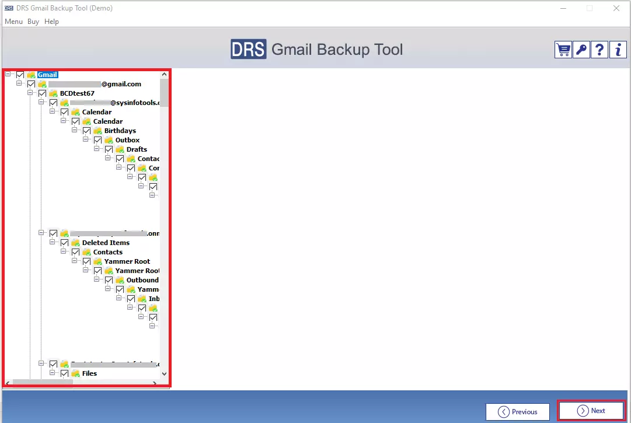Image resolution: width=631 pixels, height=423 pixels.
Task: Collapse the Deleted Items node
Action: point(53,242)
